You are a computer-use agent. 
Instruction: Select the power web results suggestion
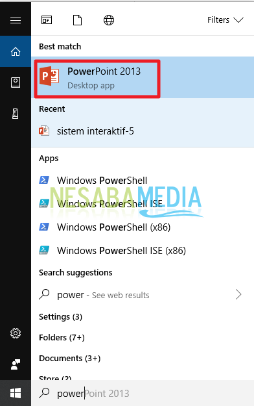[143, 295]
